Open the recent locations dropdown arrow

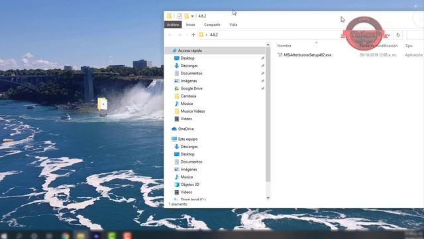click(187, 35)
